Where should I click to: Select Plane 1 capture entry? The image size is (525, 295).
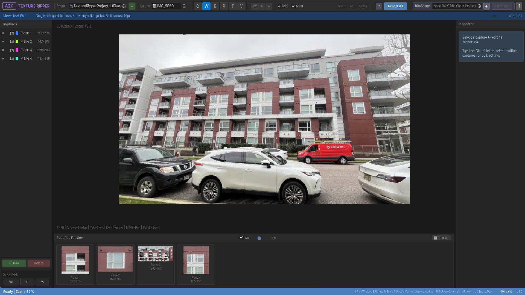pos(26,33)
